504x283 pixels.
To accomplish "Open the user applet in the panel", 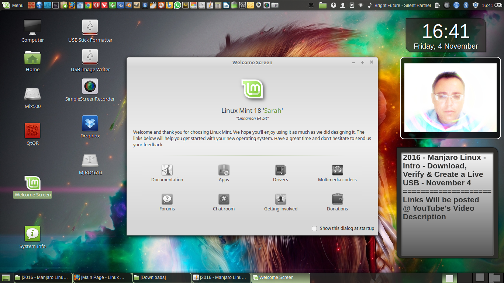I will tap(343, 5).
